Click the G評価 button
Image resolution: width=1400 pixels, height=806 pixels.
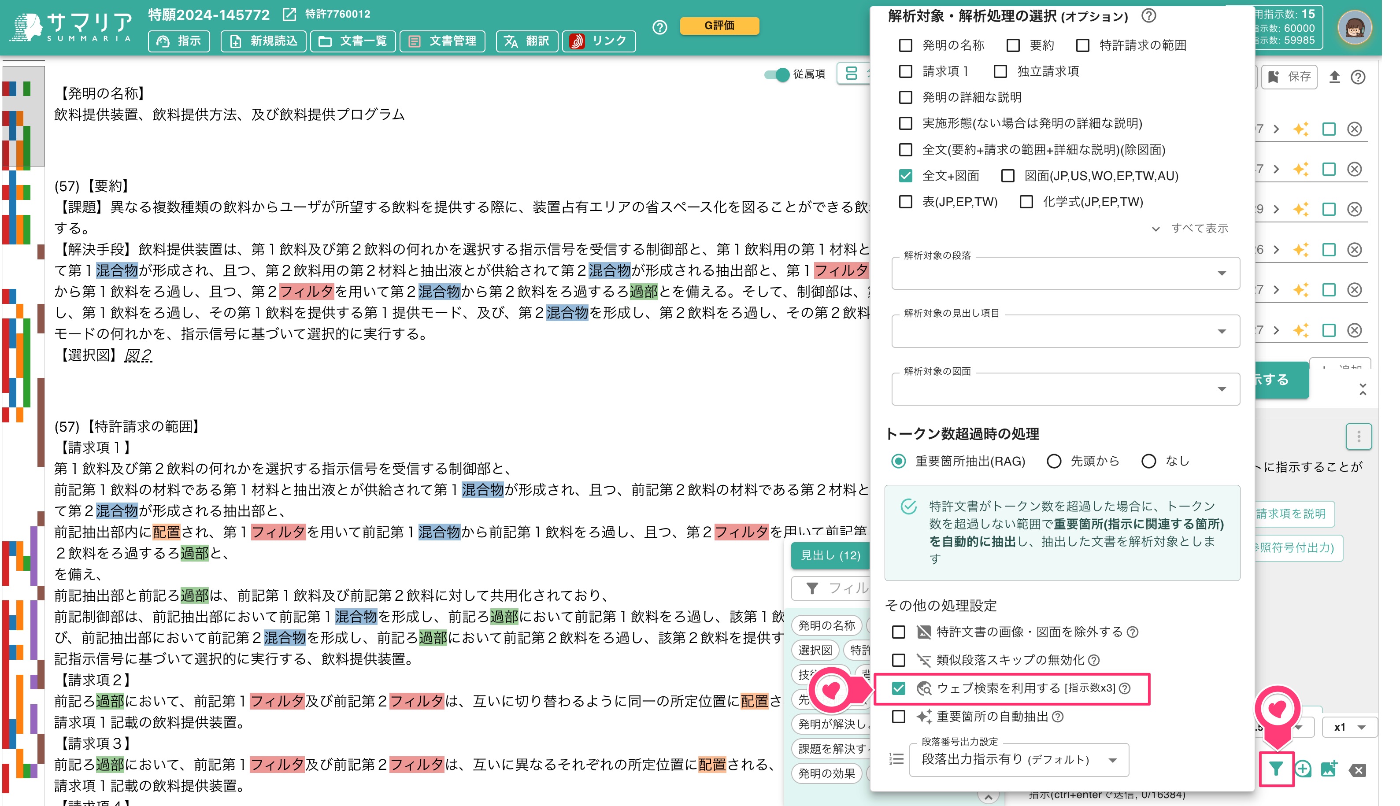coord(719,26)
